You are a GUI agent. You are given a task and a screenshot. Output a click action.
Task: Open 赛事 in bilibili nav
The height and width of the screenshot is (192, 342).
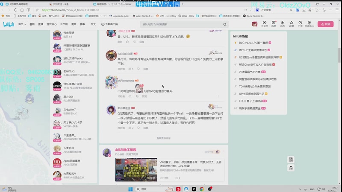pyautogui.click(x=82, y=24)
